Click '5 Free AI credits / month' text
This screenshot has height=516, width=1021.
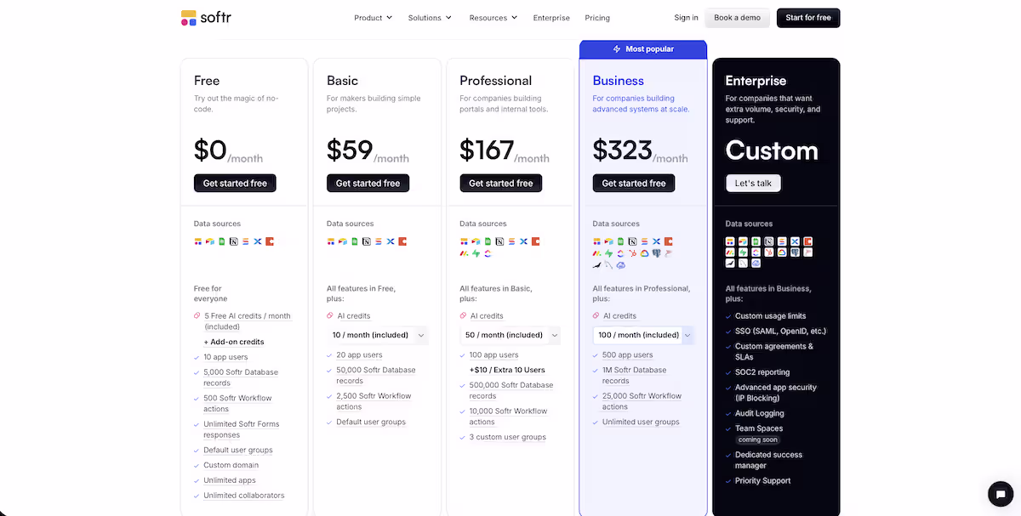point(247,315)
